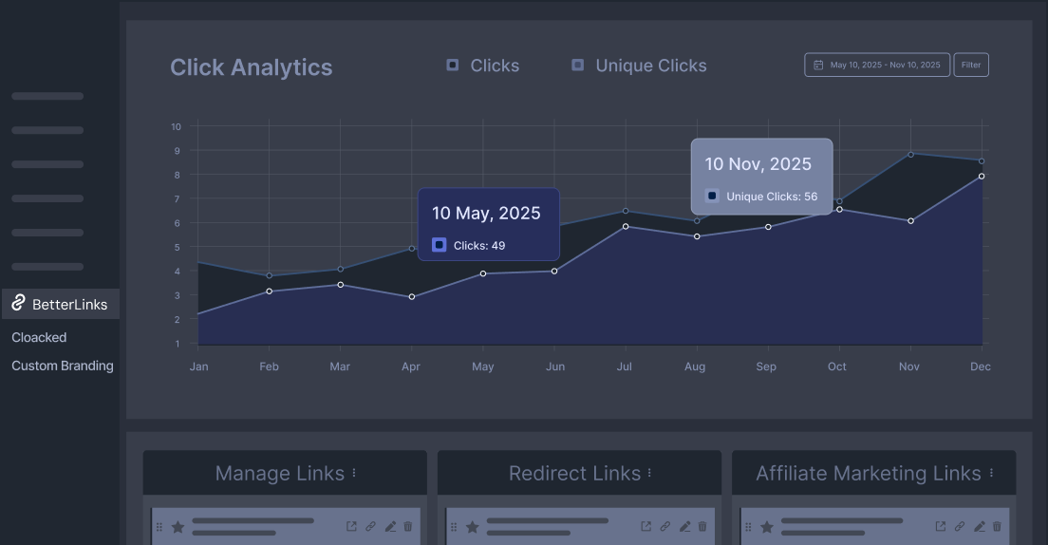1048x545 pixels.
Task: Toggle the Unique Clicks legend series
Action: point(639,66)
